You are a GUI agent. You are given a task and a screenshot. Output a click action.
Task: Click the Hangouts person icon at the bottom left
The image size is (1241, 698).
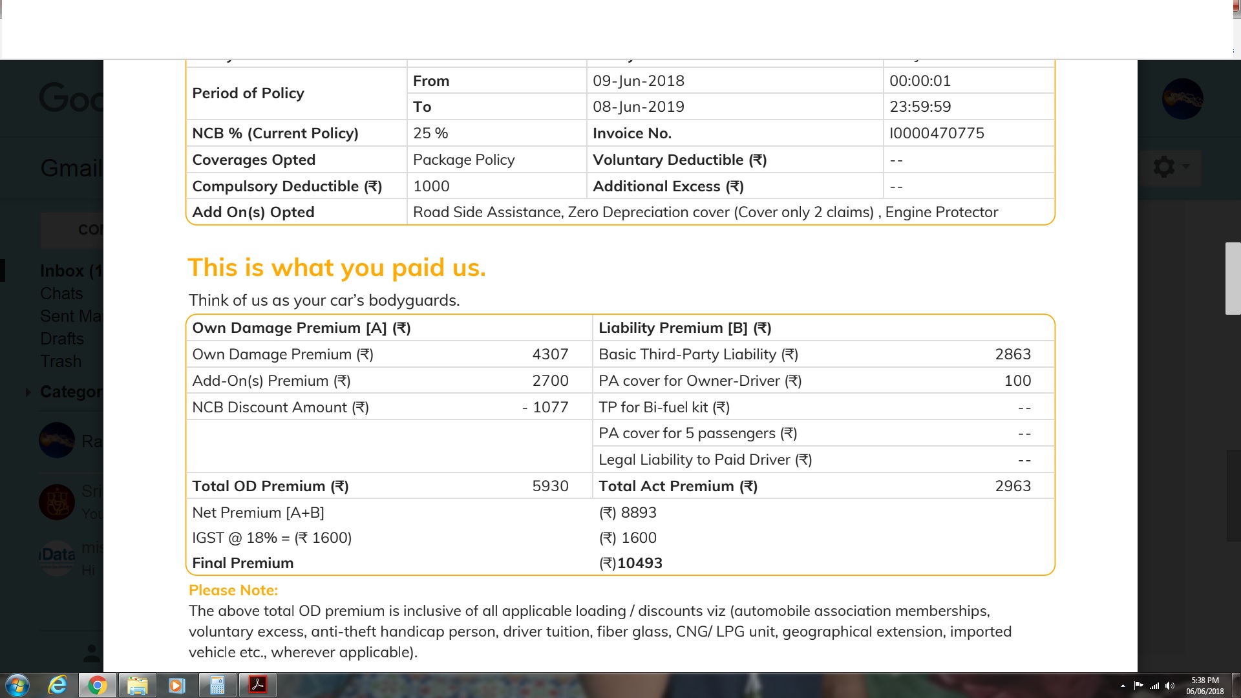(92, 653)
